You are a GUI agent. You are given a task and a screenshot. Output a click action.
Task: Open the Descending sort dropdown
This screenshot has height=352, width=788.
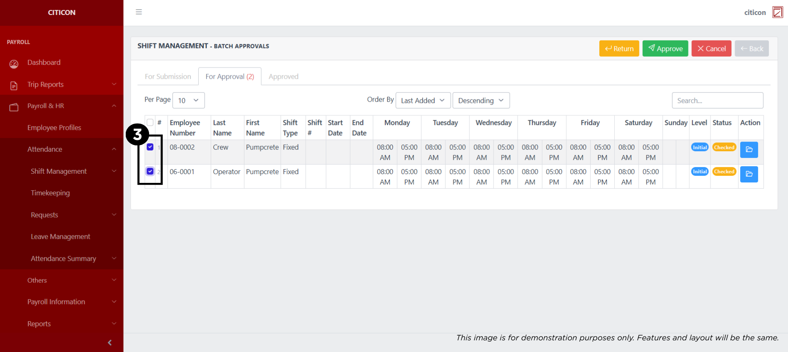481,100
